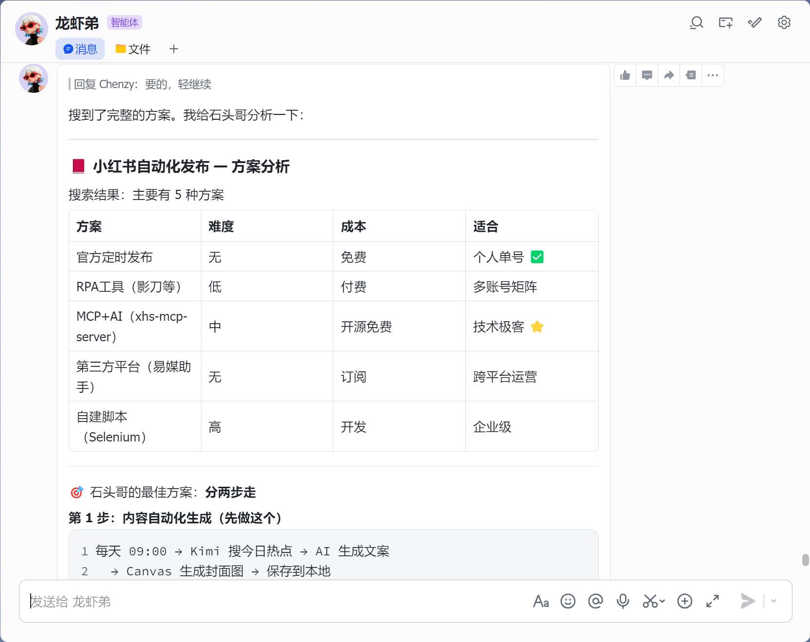
Task: Click into the 发送给 龙虾弟 message field
Action: 277,602
